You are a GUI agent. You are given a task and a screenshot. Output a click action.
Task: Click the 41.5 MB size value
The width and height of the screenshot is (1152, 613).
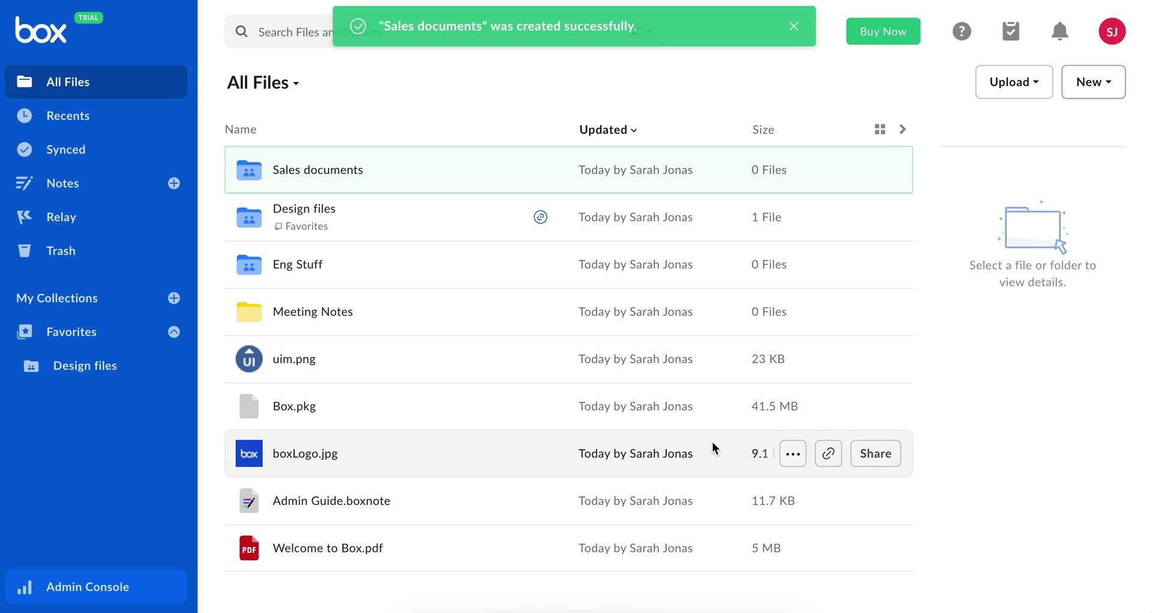[775, 406]
